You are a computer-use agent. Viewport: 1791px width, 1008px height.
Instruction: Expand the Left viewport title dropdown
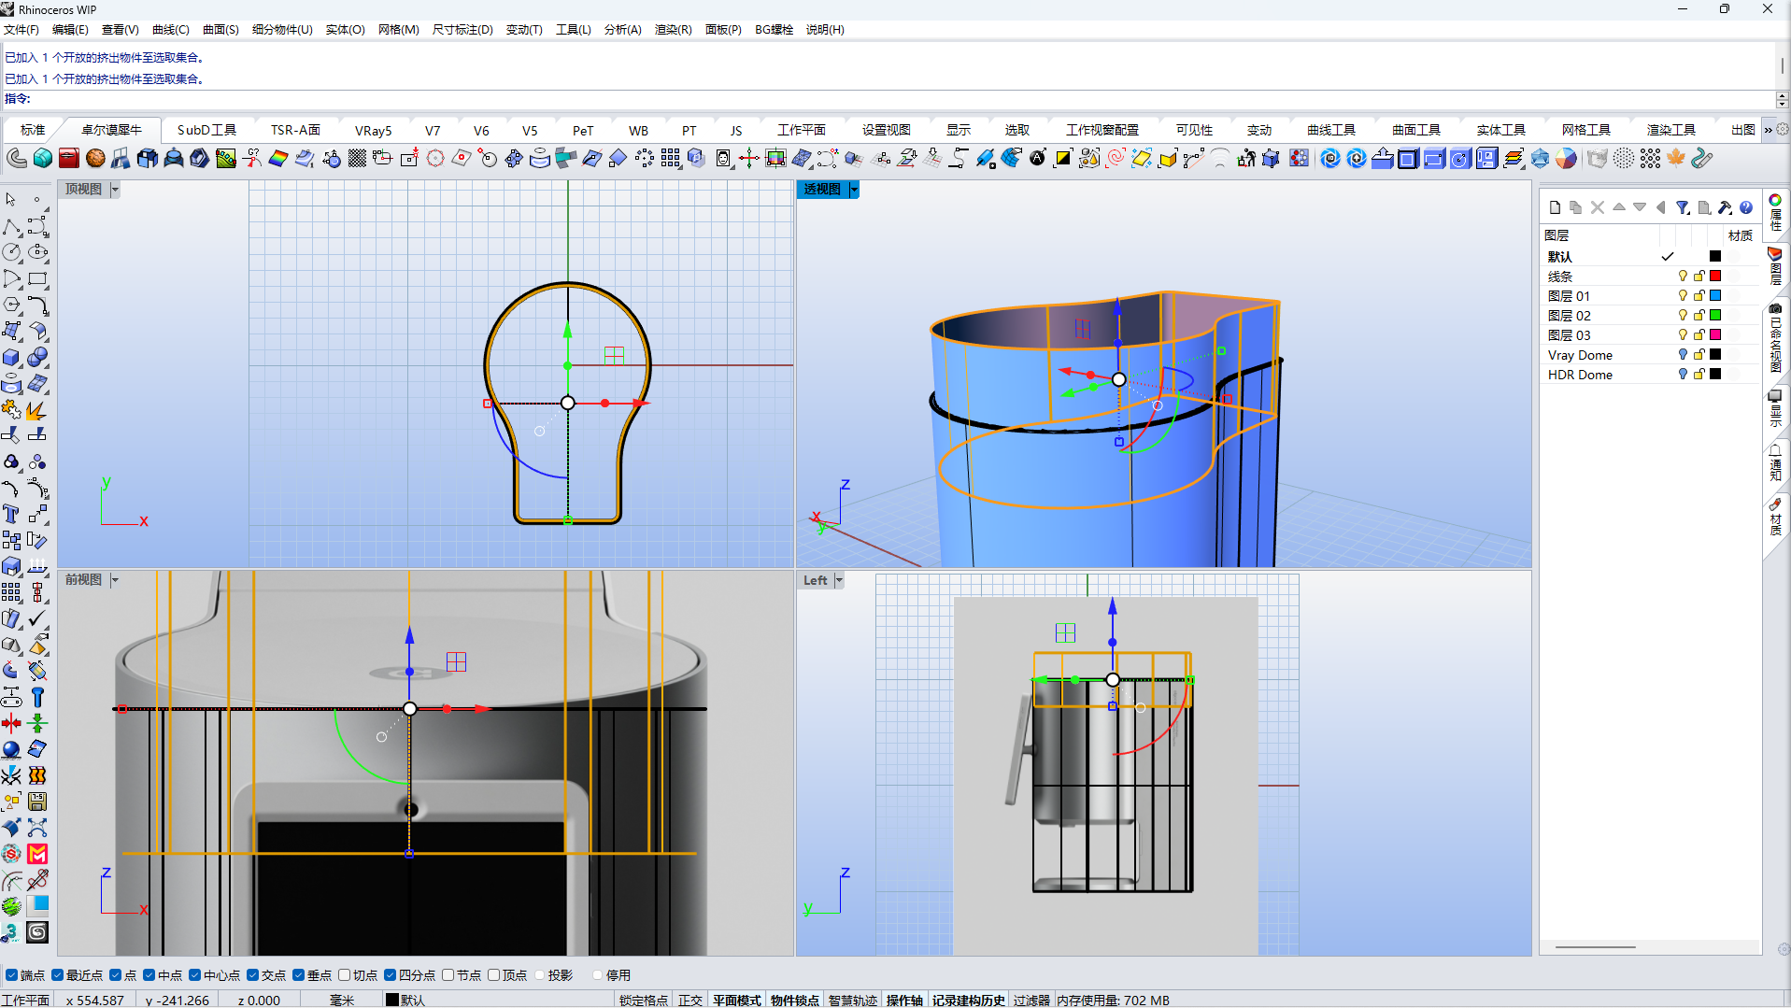[839, 580]
